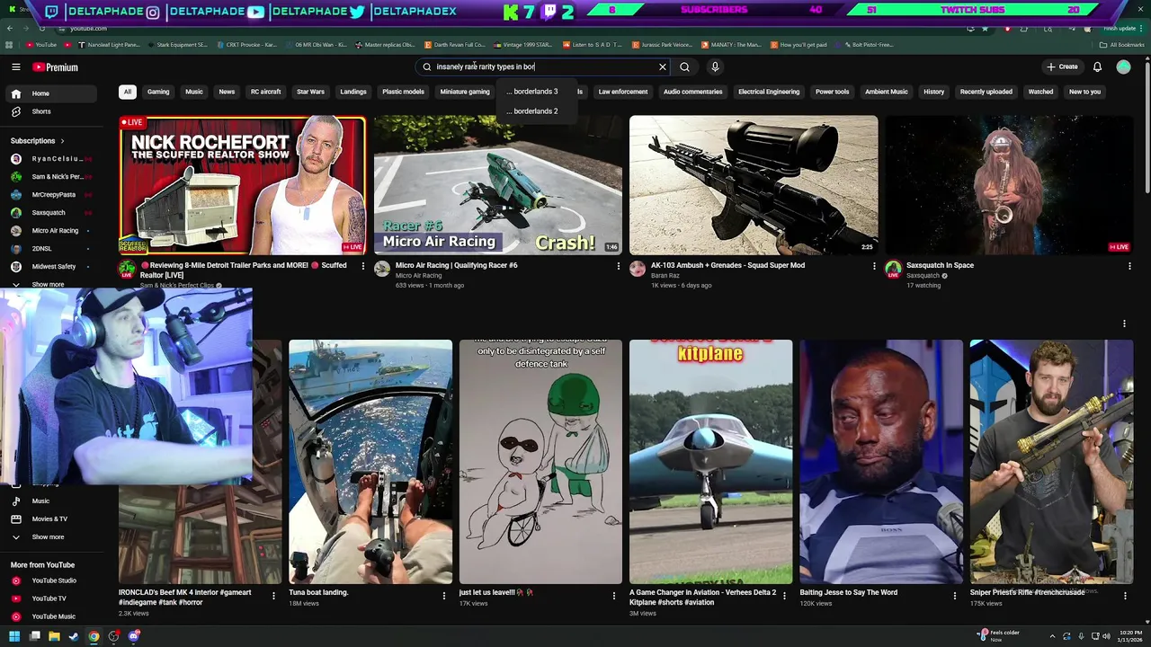
Task: Open Sniper Priest's Rifle short
Action: coord(1051,462)
